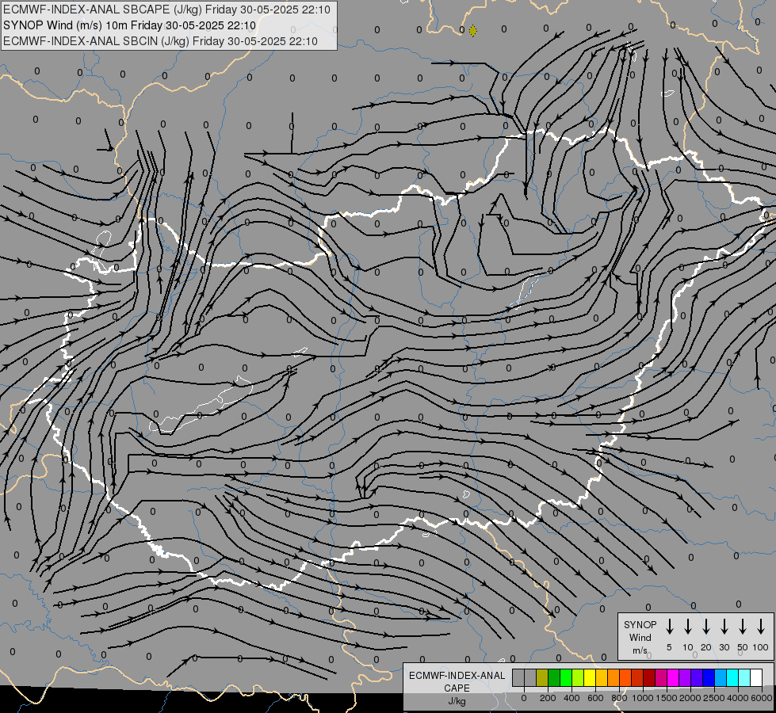Pick the cyan swatch left of 4000
Image resolution: width=776 pixels, height=713 pixels.
point(732,677)
